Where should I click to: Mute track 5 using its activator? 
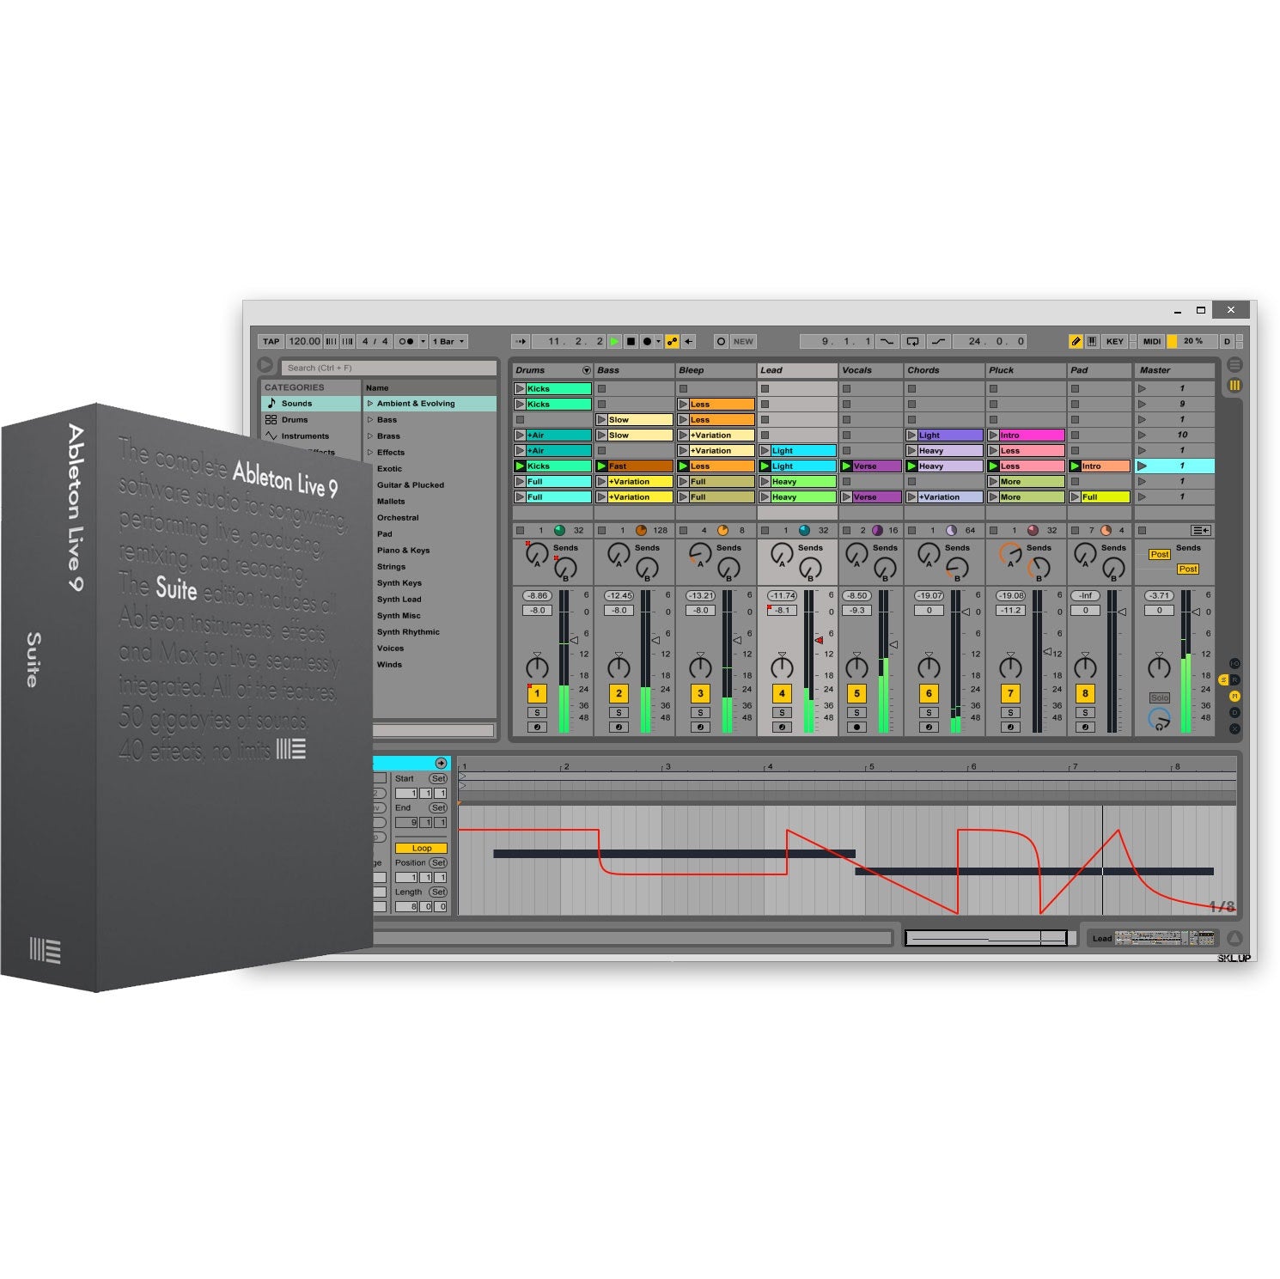coord(856,693)
